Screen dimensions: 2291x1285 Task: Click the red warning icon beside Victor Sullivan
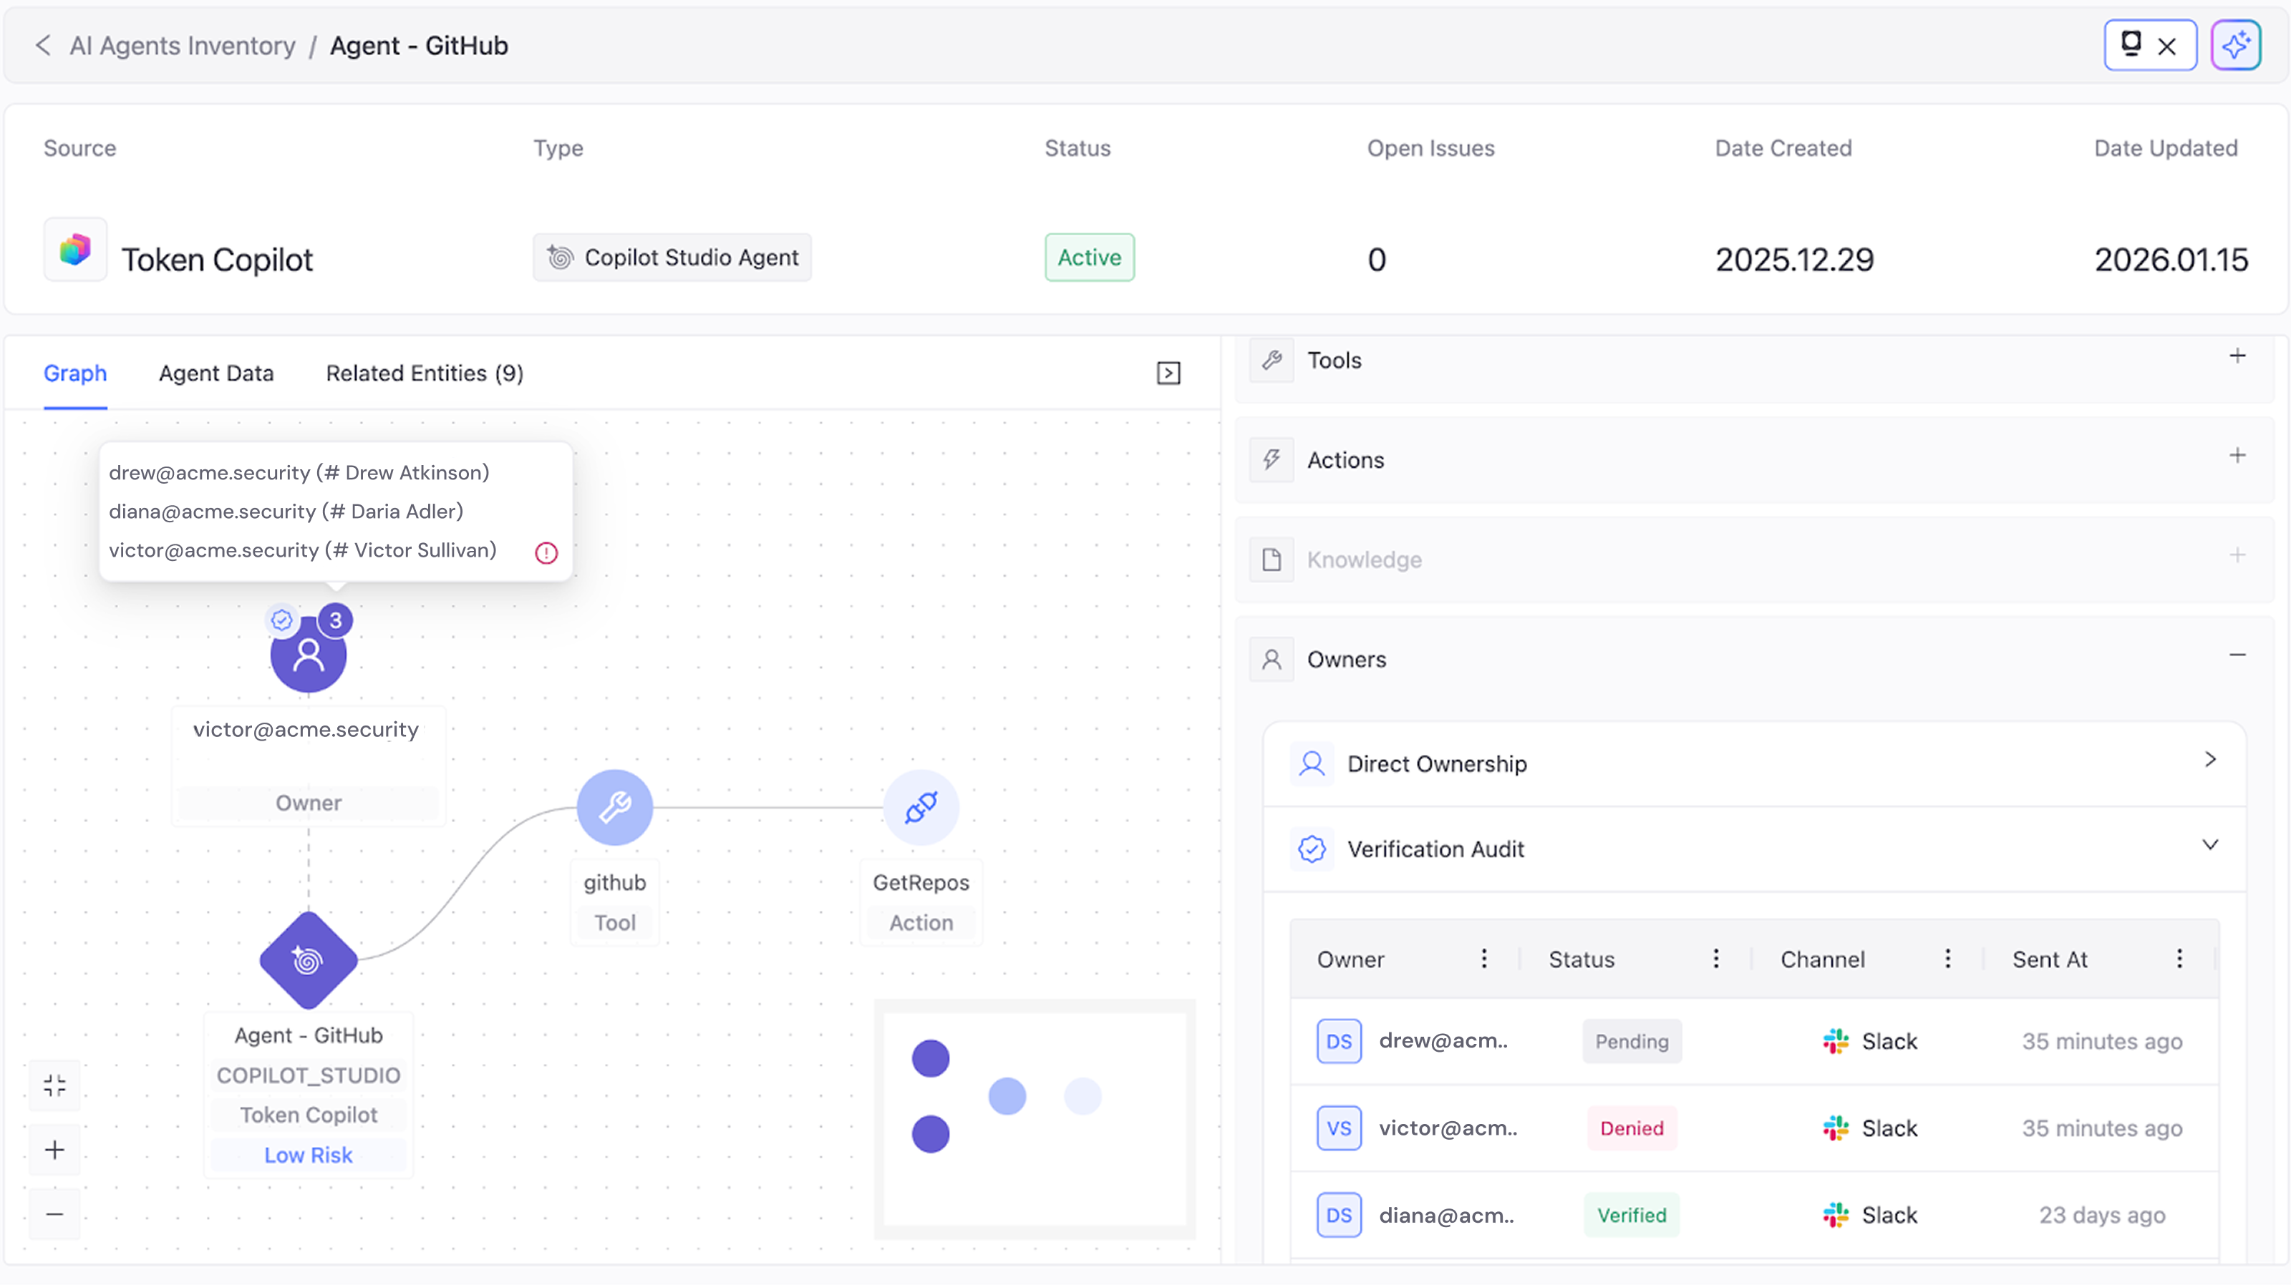546,553
